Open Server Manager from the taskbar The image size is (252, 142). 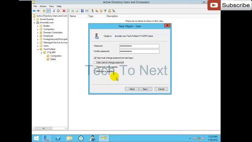pos(46,138)
